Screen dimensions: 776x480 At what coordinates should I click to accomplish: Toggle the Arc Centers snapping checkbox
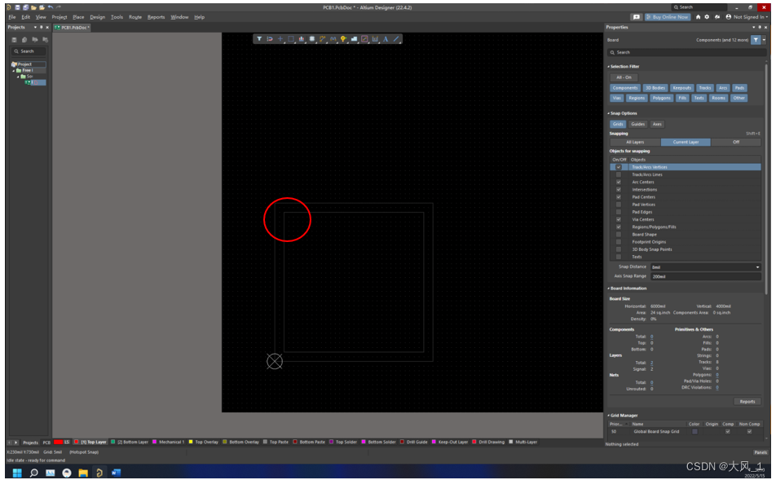point(618,182)
